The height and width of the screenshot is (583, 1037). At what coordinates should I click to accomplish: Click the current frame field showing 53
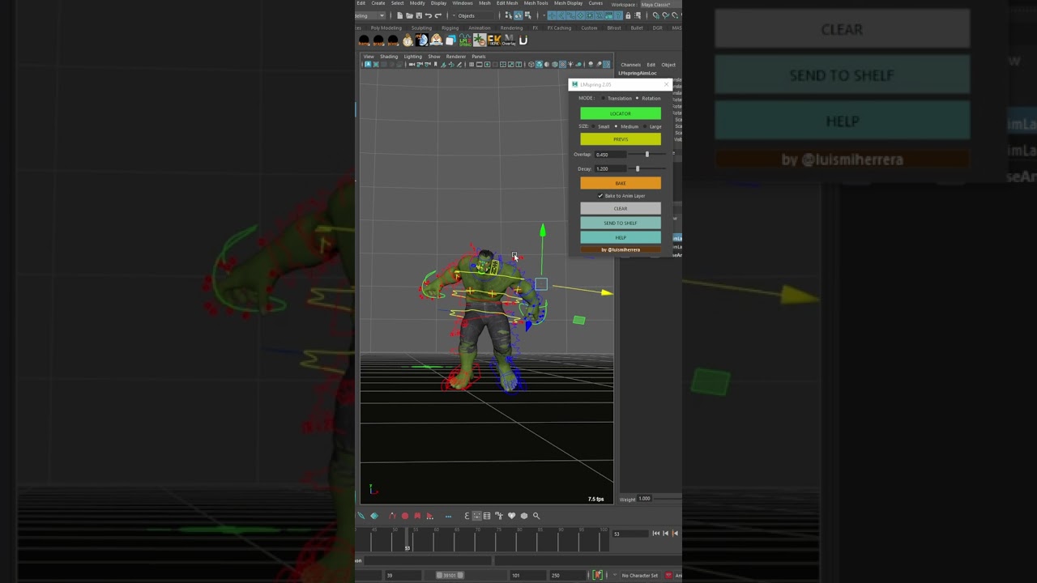(630, 534)
